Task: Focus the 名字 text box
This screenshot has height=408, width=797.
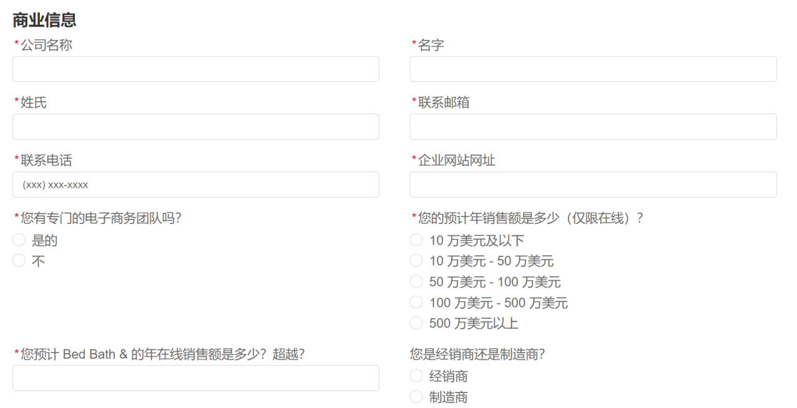Action: pyautogui.click(x=592, y=69)
